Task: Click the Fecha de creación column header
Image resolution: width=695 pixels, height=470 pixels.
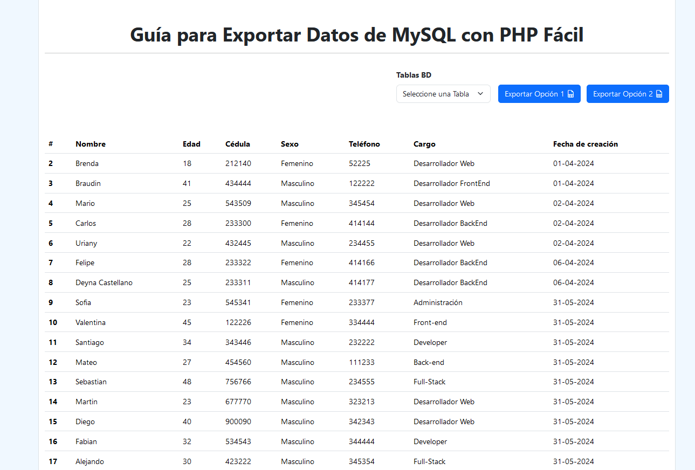Action: tap(586, 144)
